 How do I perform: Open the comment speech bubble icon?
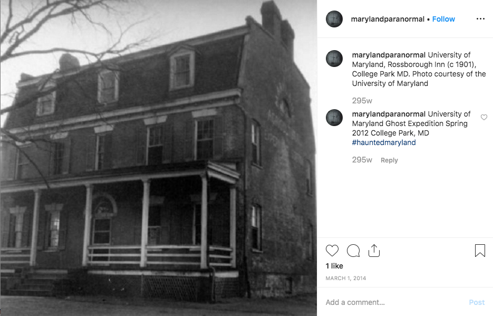pyautogui.click(x=353, y=251)
